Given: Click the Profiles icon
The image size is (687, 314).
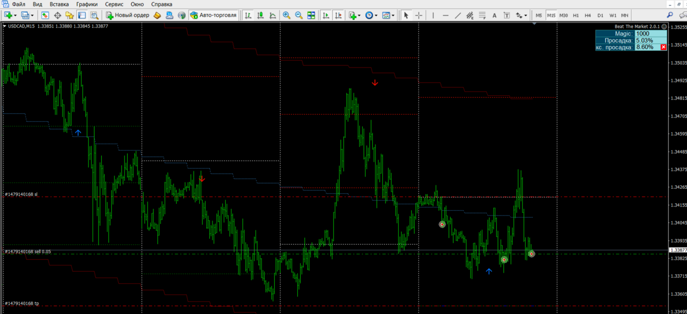Looking at the screenshot, I should click(x=25, y=15).
